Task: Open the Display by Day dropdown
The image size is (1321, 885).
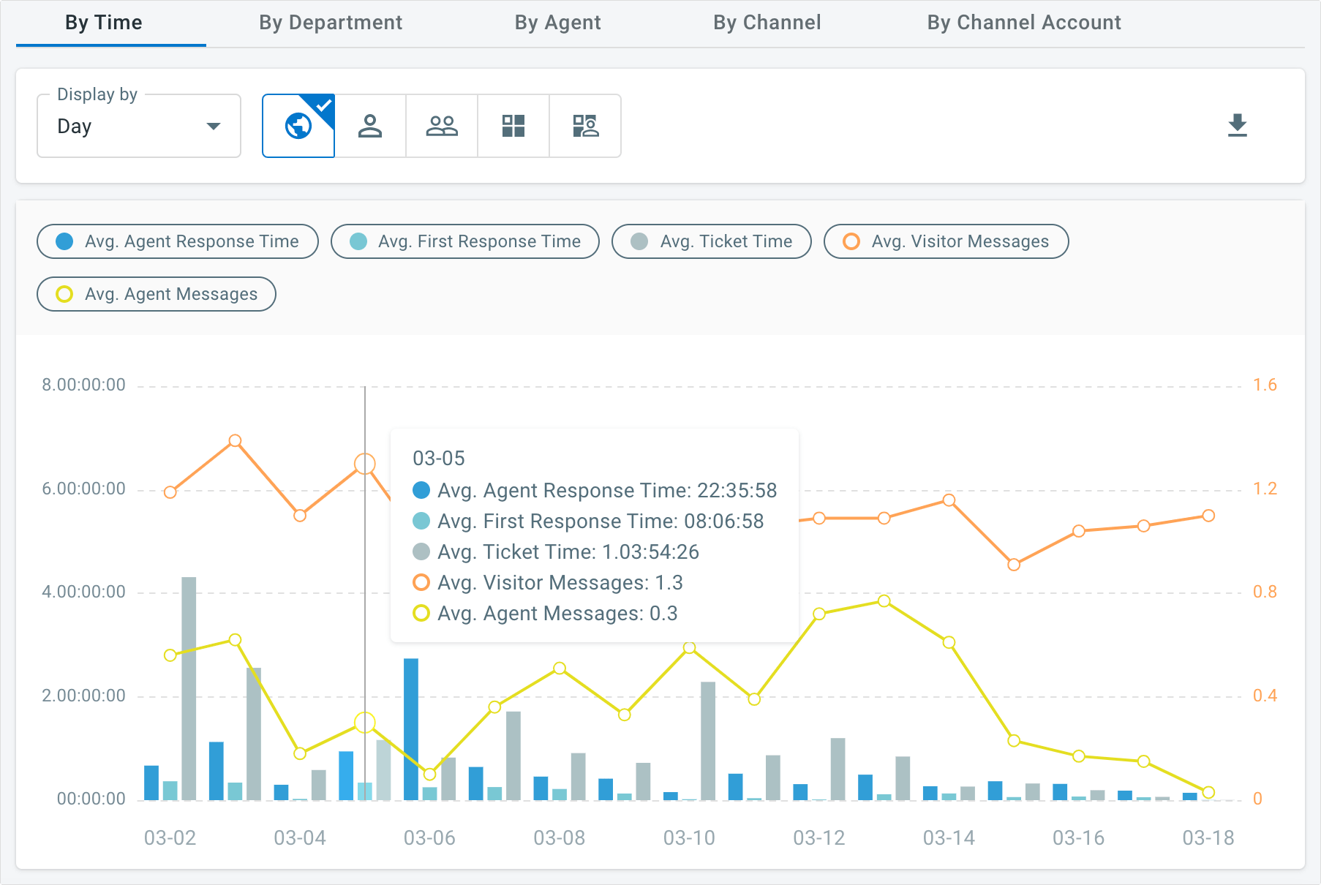Action: point(139,126)
